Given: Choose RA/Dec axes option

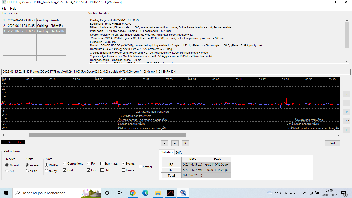Looking at the screenshot, I should (52, 165).
